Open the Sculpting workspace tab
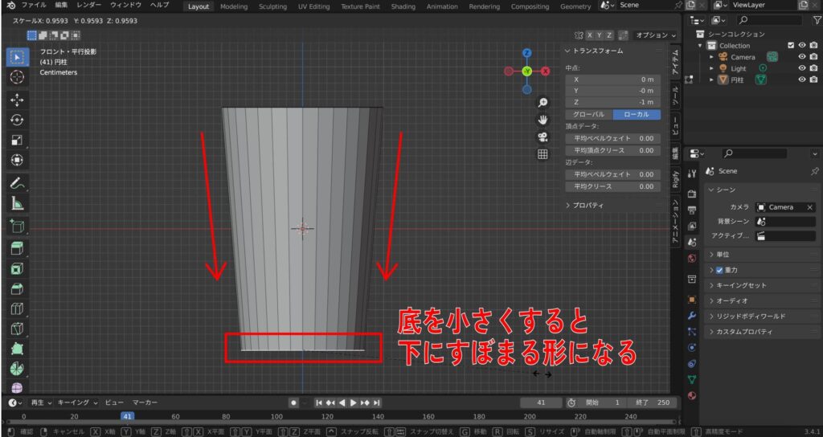 (272, 6)
